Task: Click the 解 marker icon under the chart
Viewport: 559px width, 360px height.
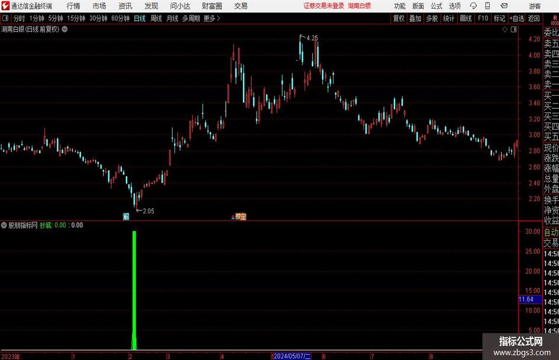Action: 126,216
